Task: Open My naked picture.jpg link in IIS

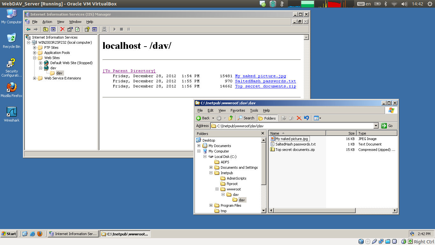Action: tap(260, 76)
